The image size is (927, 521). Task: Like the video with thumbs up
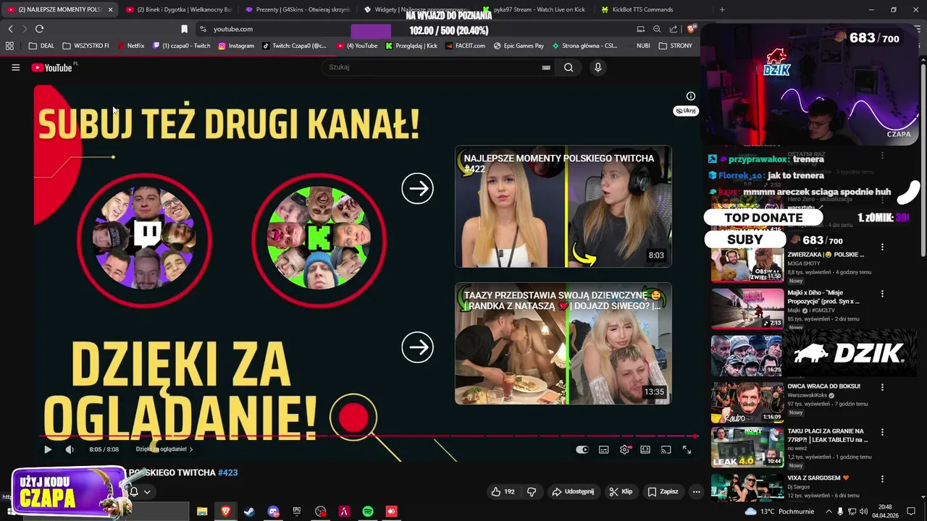503,491
